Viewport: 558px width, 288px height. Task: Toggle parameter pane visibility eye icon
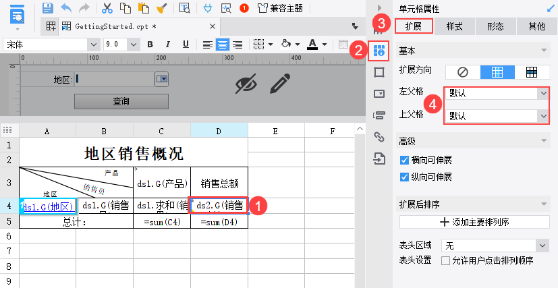[246, 84]
